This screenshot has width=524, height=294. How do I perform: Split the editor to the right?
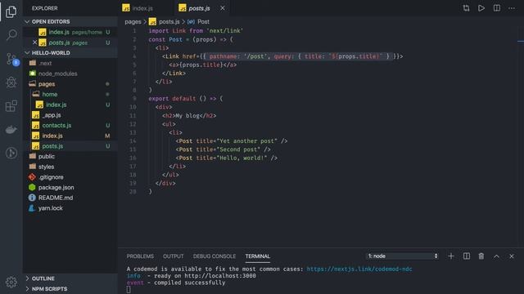click(497, 8)
